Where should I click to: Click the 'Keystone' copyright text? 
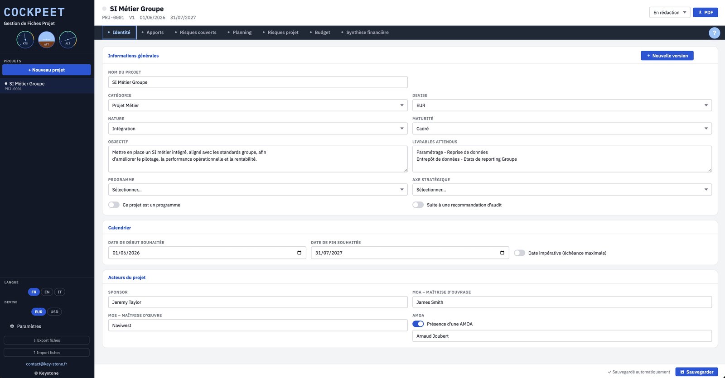(x=47, y=373)
